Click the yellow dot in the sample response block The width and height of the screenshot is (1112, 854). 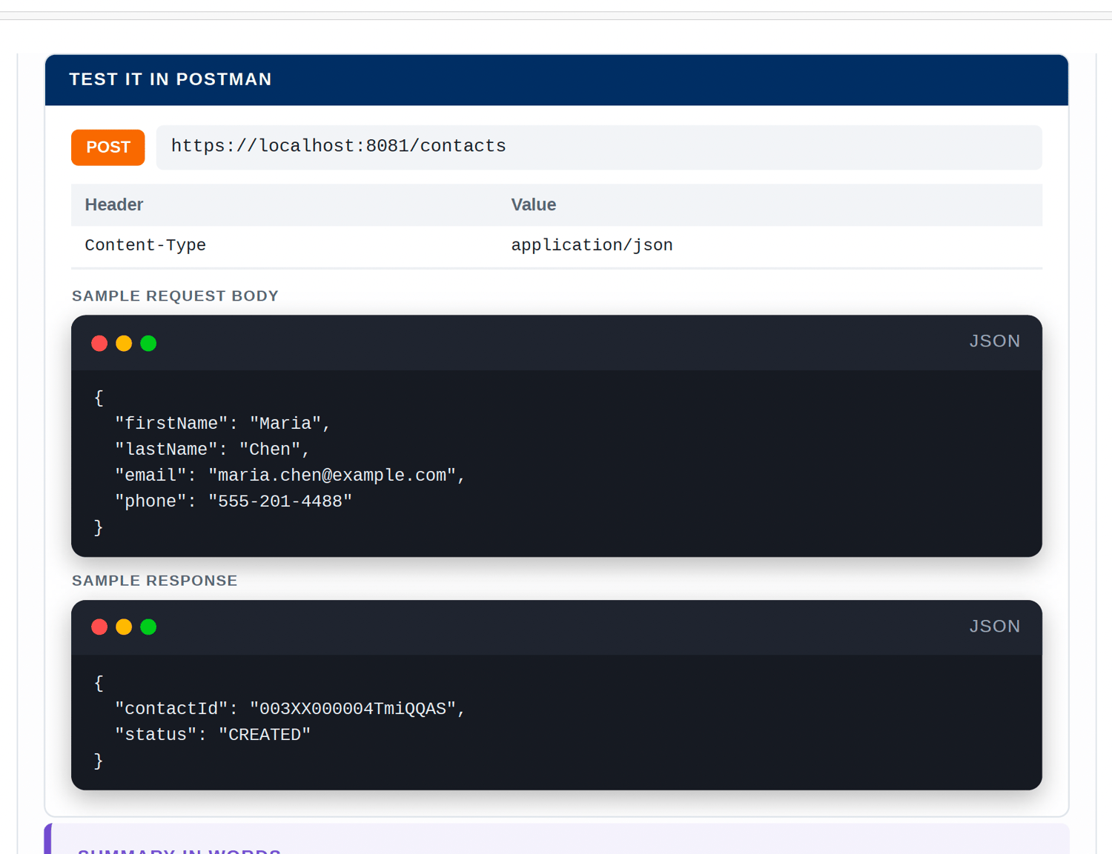click(x=124, y=627)
